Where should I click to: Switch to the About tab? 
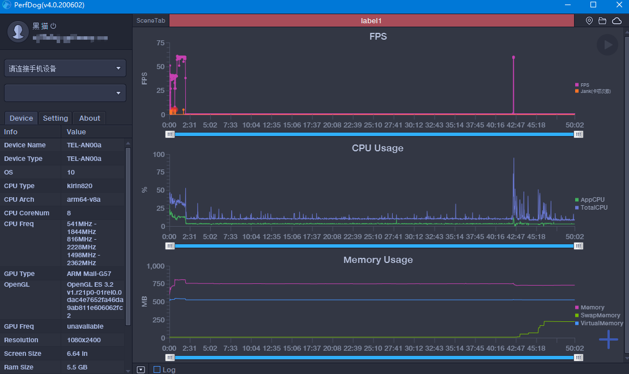pyautogui.click(x=90, y=118)
